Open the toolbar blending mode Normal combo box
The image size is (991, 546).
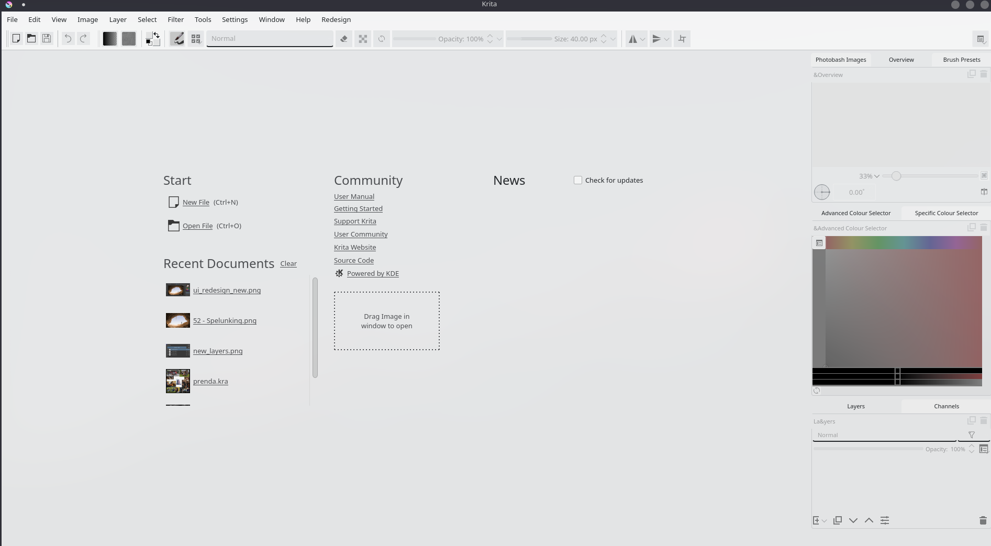pos(270,39)
